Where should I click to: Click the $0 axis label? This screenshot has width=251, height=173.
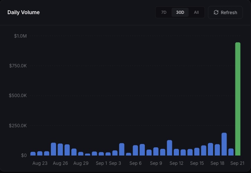point(24,156)
